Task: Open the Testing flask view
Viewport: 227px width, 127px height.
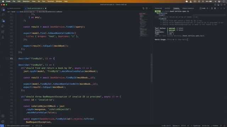Action: (3, 37)
